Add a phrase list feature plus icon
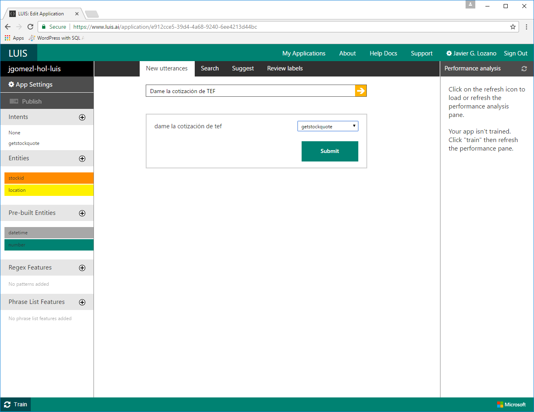The image size is (534, 412). coord(82,302)
